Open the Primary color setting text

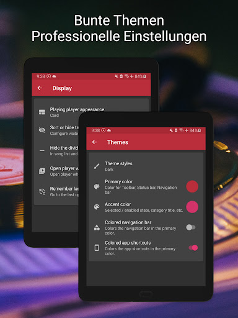(141, 186)
